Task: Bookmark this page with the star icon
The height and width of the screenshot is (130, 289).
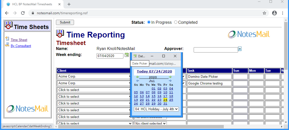Action: point(264,13)
